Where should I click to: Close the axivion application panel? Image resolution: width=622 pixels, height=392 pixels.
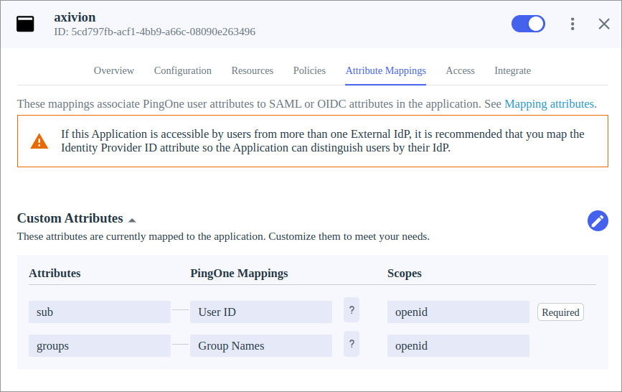point(604,24)
